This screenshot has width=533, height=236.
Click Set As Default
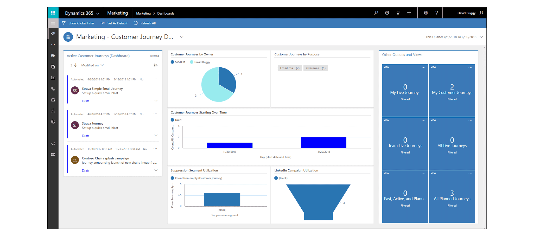tap(114, 23)
